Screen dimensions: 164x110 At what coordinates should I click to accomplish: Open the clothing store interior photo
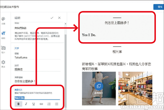[135, 88]
